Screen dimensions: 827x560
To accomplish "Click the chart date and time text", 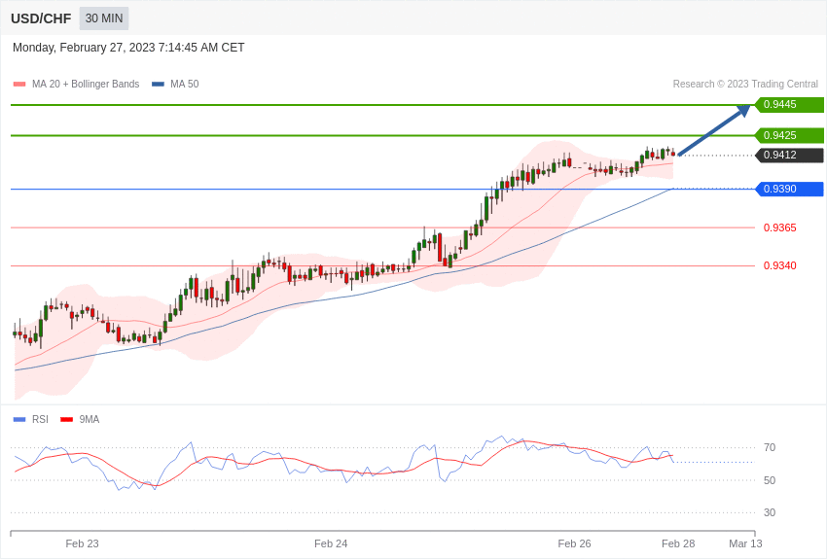I will click(128, 48).
